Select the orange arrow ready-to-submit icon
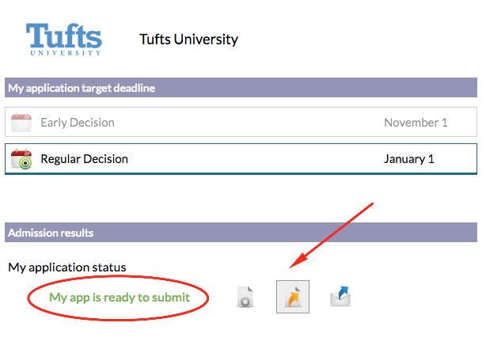This screenshot has height=353, width=486. (293, 297)
